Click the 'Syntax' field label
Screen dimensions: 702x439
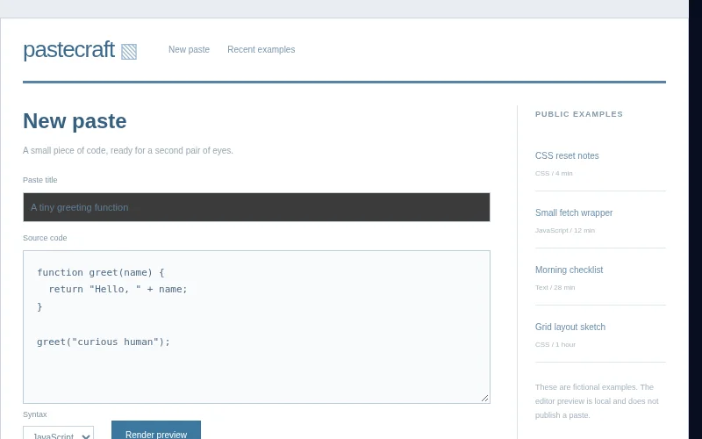click(35, 414)
